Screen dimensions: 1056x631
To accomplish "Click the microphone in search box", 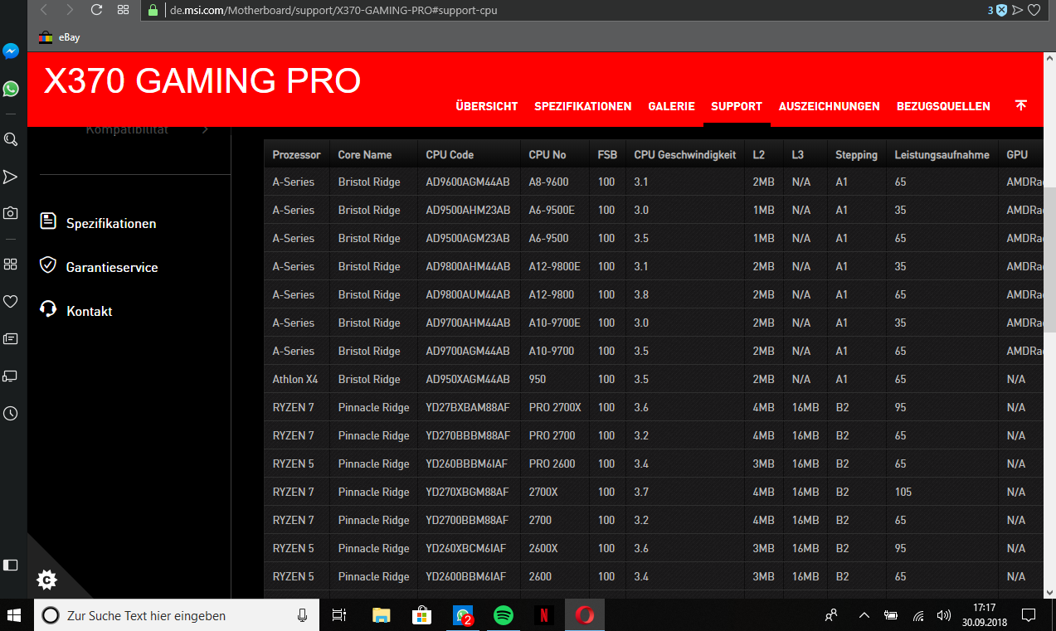I will point(303,615).
